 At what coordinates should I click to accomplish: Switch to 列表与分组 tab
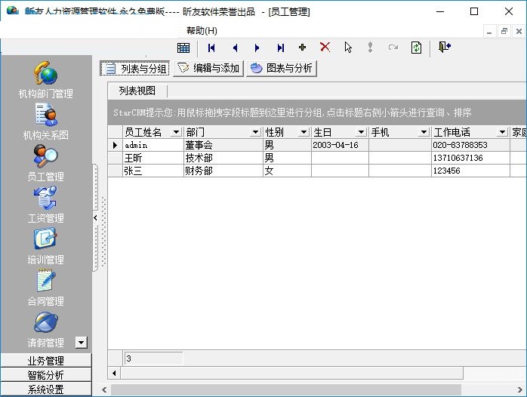click(x=135, y=69)
